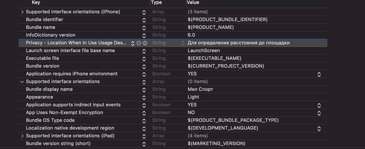Image resolution: width=365 pixels, height=149 pixels.
Task: Select the $(CURRENT_PROJECT_VERSION) value
Action: pyautogui.click(x=226, y=66)
